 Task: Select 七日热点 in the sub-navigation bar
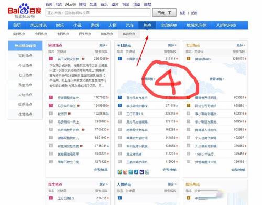click(63, 34)
